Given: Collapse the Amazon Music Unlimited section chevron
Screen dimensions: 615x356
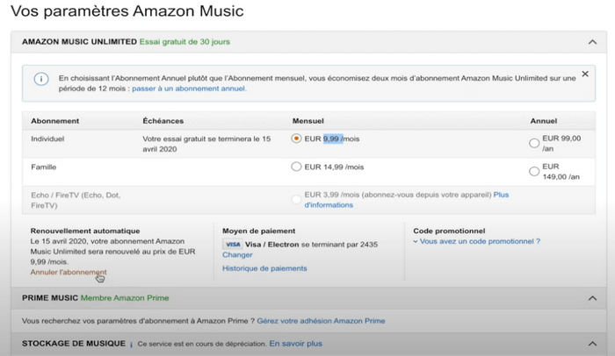Looking at the screenshot, I should (x=592, y=42).
